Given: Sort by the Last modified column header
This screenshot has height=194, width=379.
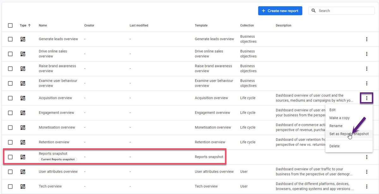Looking at the screenshot, I should (x=139, y=25).
